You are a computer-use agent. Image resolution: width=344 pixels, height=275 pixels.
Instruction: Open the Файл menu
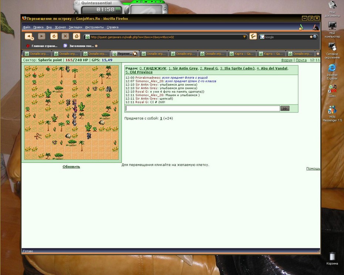pos(27,27)
